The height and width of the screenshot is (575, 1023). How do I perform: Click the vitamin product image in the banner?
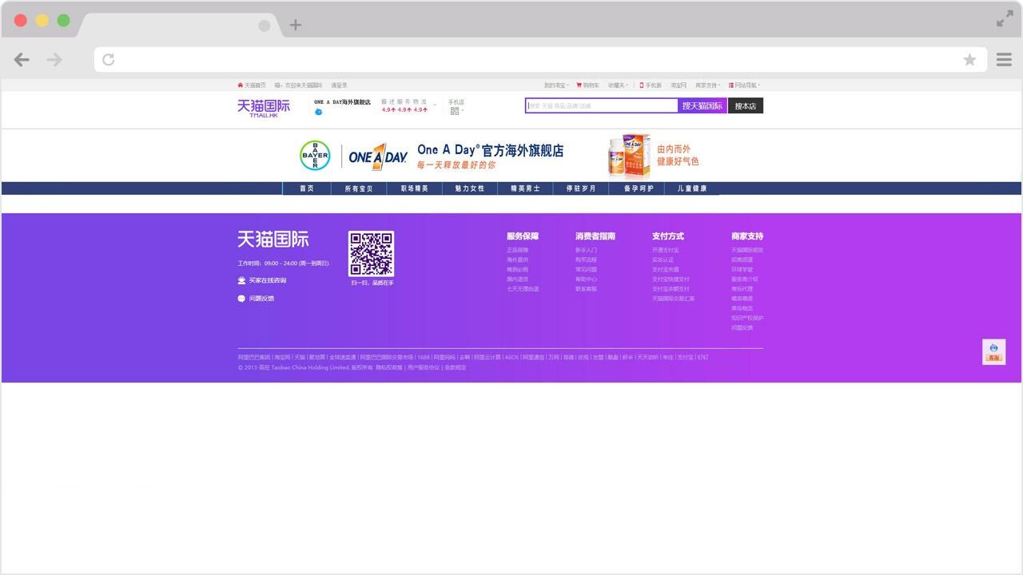[x=629, y=156]
